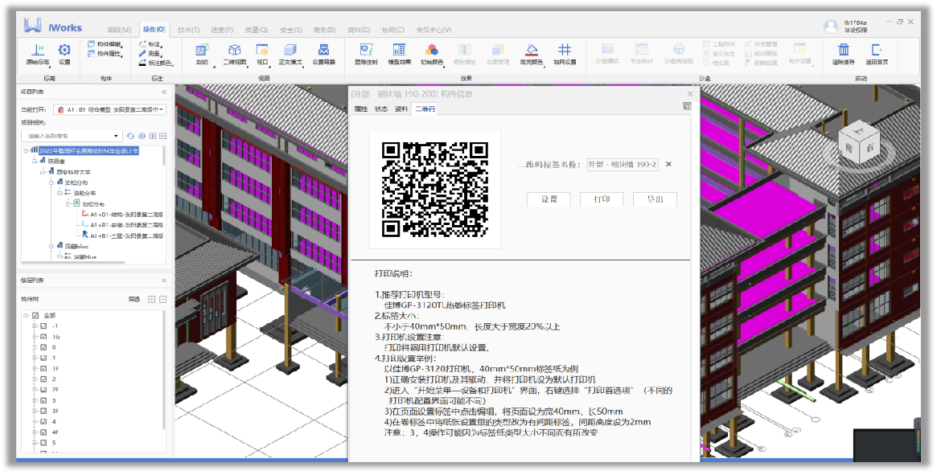937x475 pixels.
Task: Click the refresh icon beside project search
Action: [130, 136]
